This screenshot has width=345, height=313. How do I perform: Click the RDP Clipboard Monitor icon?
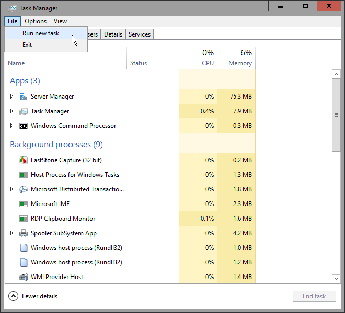(x=24, y=219)
